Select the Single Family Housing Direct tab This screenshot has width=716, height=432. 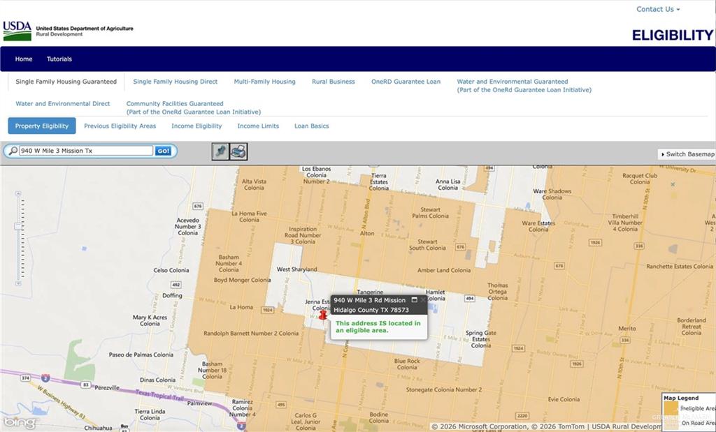point(175,82)
